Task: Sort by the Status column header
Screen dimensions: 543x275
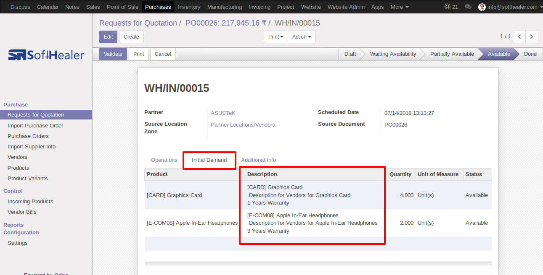Action: click(x=477, y=174)
